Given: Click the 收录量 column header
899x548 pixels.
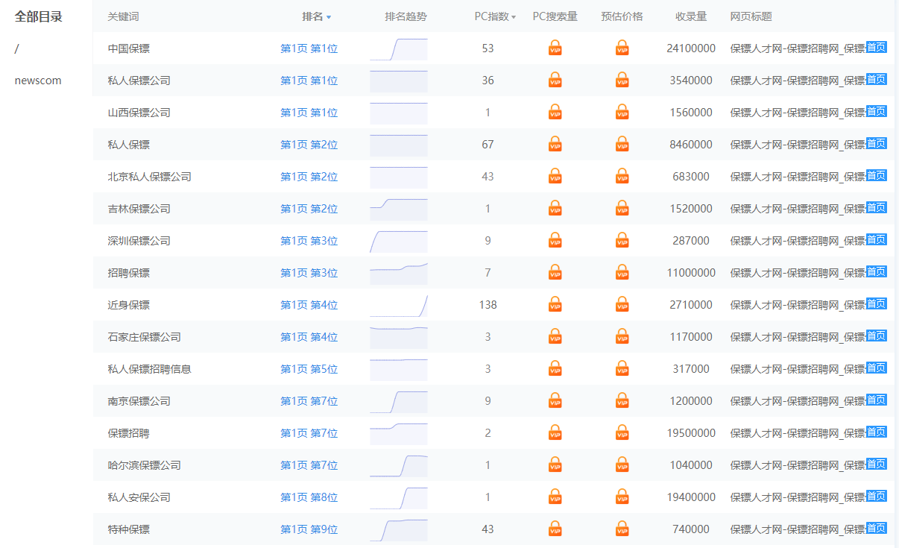Looking at the screenshot, I should pos(691,16).
